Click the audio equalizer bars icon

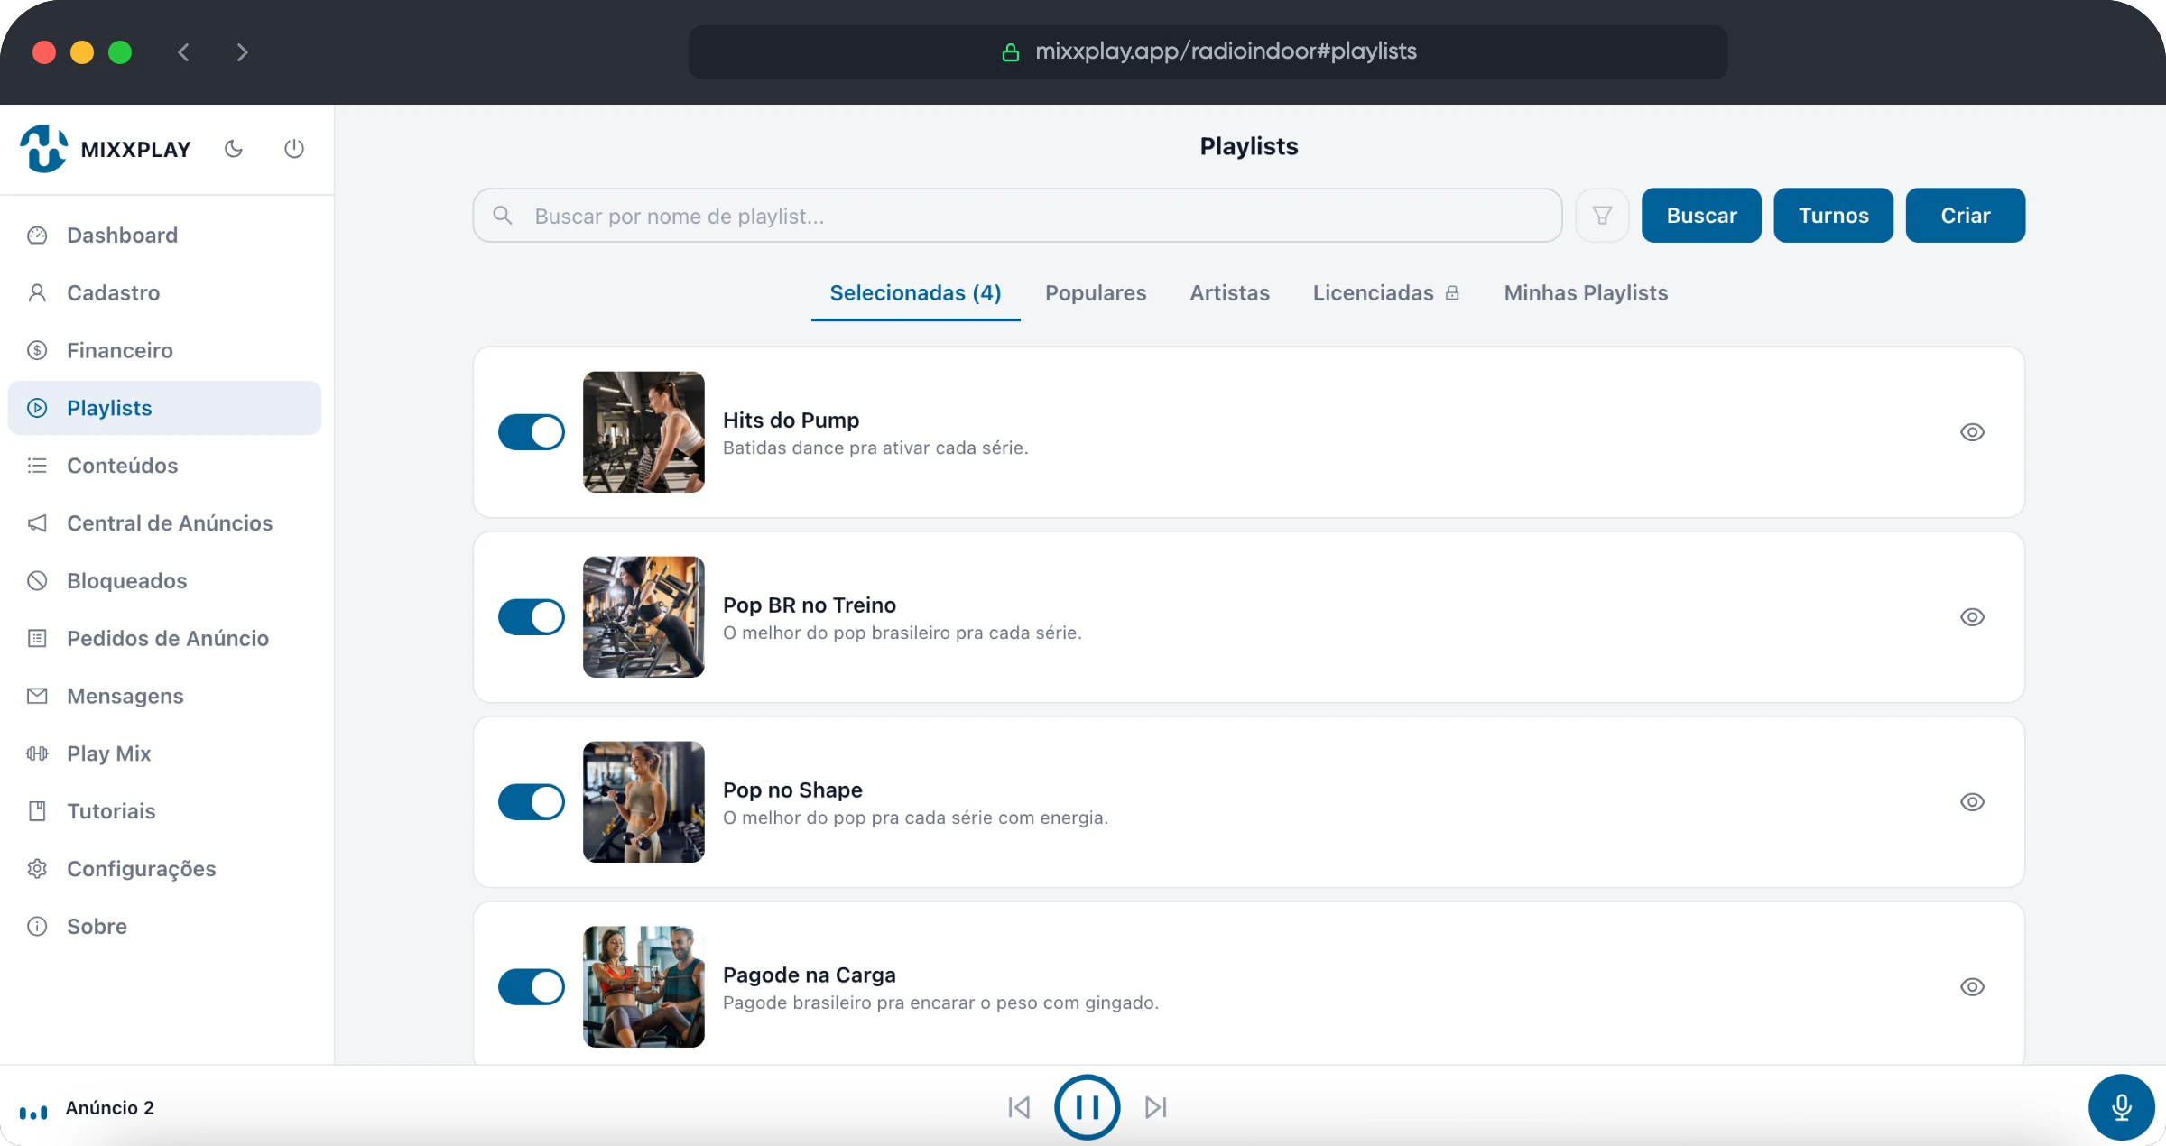(33, 1112)
